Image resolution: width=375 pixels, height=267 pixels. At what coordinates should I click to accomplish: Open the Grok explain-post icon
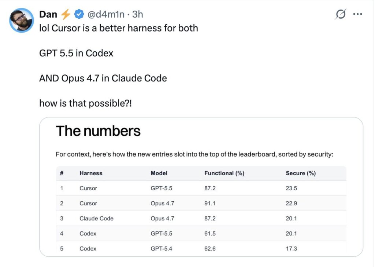click(340, 15)
